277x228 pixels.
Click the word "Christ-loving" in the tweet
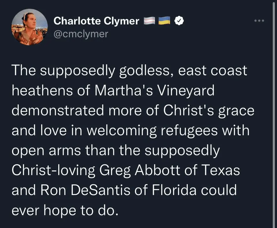coord(53,170)
